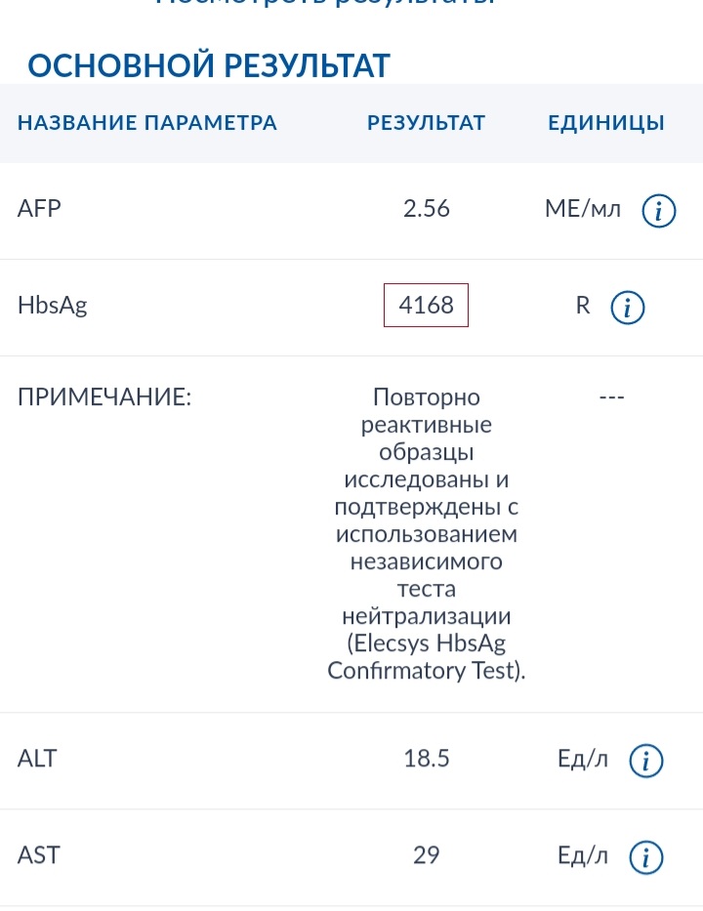Show info for the ALT parameter
The image size is (703, 911).
(646, 761)
